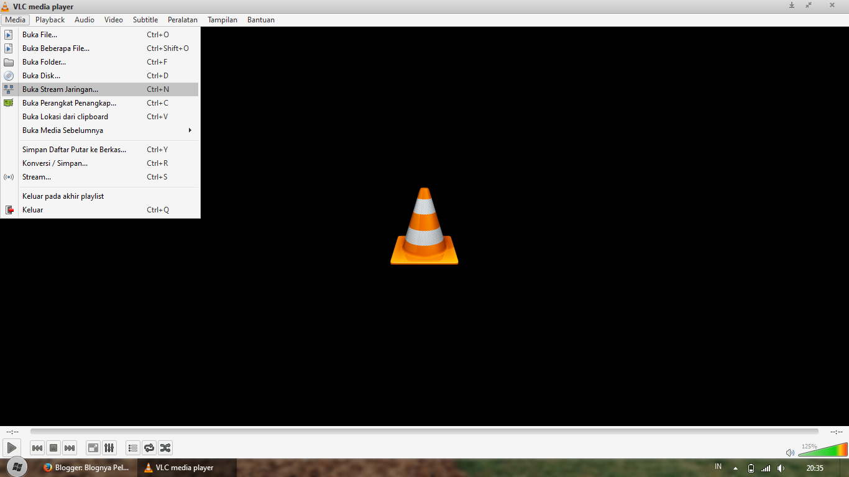This screenshot has width=849, height=477.
Task: Select the Stream broadcast icon
Action: pos(9,177)
